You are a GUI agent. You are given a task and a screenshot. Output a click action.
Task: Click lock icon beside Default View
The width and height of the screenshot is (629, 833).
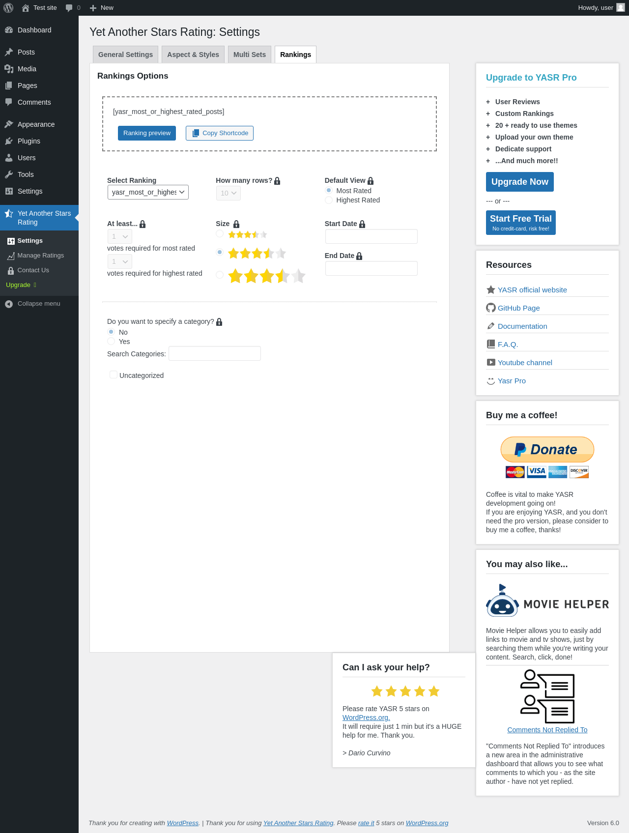click(x=371, y=181)
